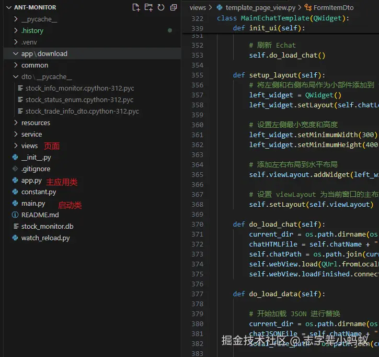Open the main.py file
This screenshot has height=357, width=379.
pyautogui.click(x=33, y=204)
